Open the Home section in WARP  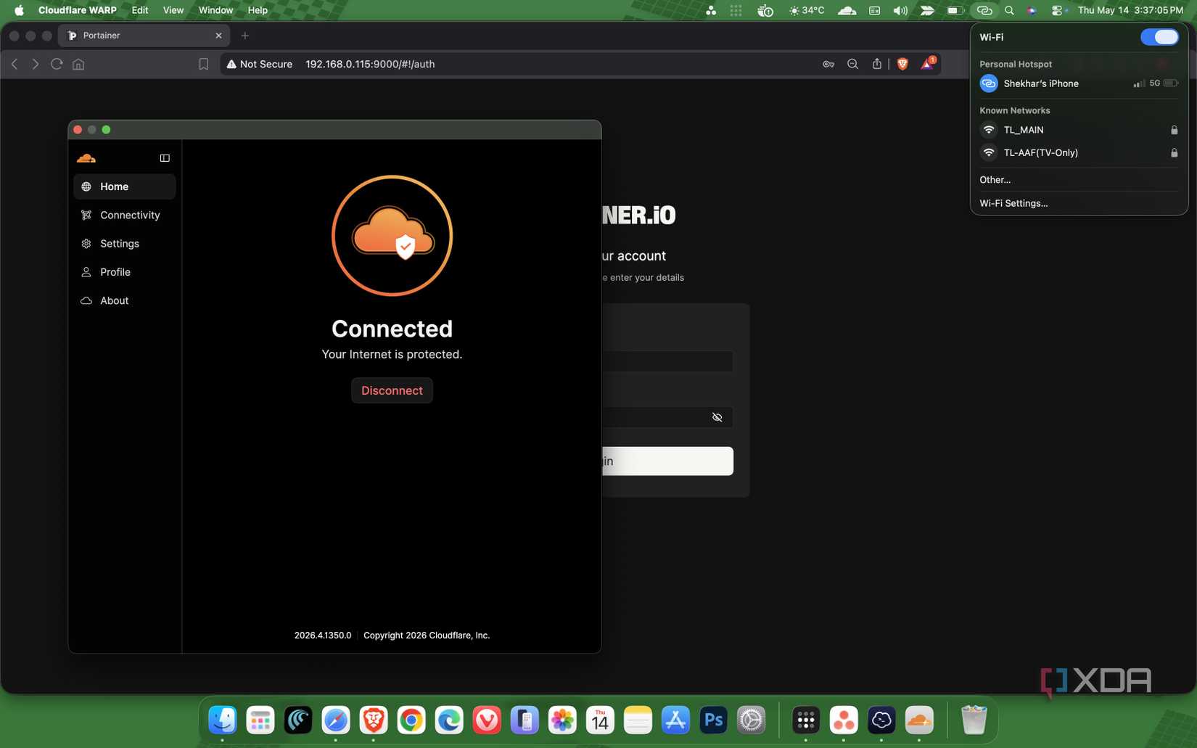[124, 186]
